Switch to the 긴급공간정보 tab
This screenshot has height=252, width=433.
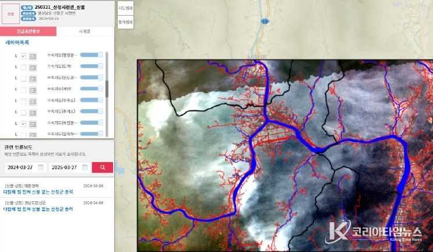(28, 32)
